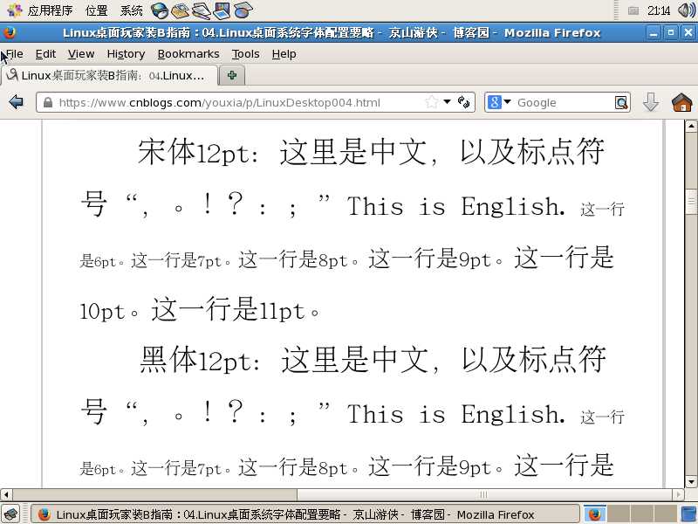Image resolution: width=698 pixels, height=524 pixels.
Task: Click the padlock site identity icon
Action: click(x=48, y=102)
